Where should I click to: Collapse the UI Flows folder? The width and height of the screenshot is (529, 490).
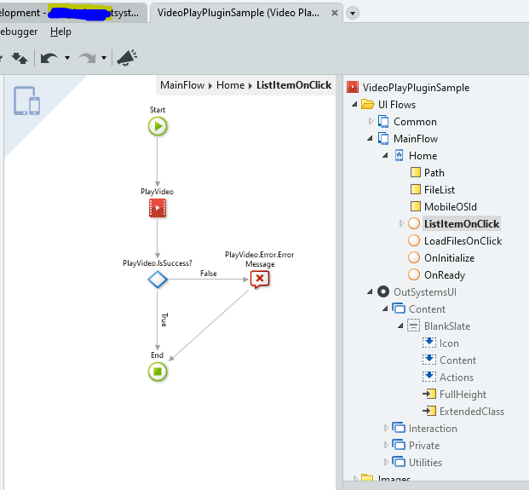point(354,104)
